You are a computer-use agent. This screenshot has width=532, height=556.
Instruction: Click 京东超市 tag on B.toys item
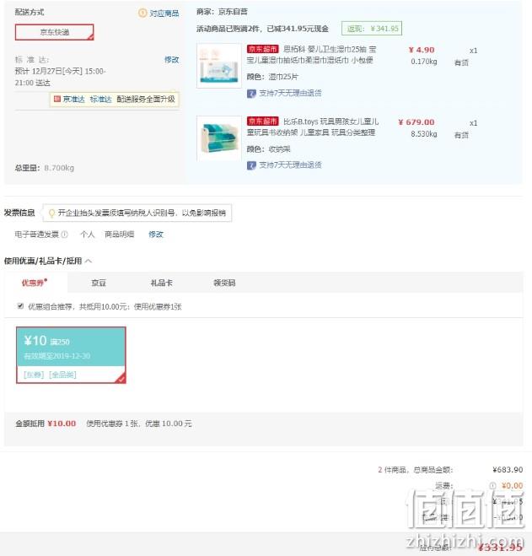click(x=263, y=121)
